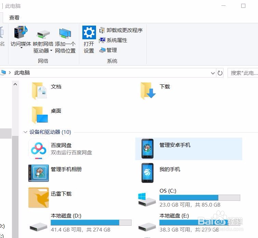Click Add a network location (添加一个网络位置) icon
Screen dimensions: 258x238
coord(65,33)
